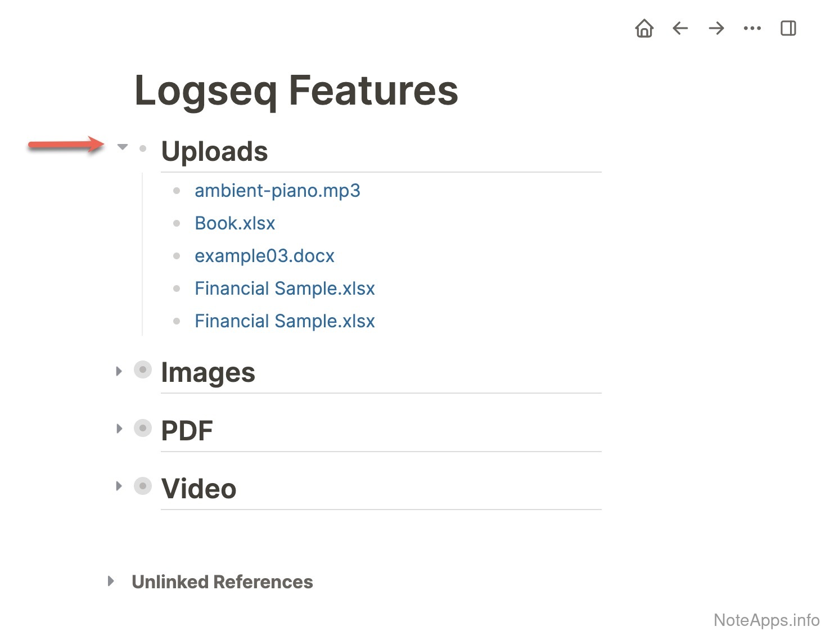This screenshot has height=631, width=821.
Task: Expand the PDF block
Action: [x=119, y=429]
